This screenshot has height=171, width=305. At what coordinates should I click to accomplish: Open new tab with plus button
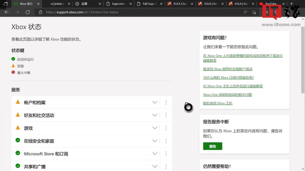[291, 4]
